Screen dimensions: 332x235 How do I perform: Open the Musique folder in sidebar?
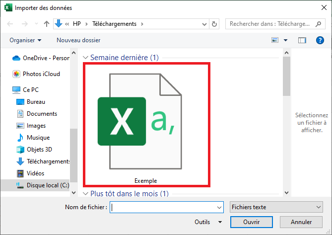pos(33,138)
